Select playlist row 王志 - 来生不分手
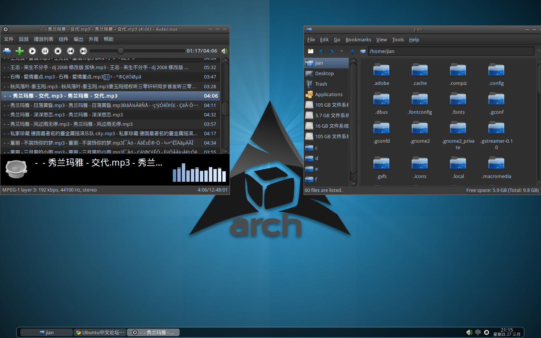The height and width of the screenshot is (338, 541). pos(110,68)
